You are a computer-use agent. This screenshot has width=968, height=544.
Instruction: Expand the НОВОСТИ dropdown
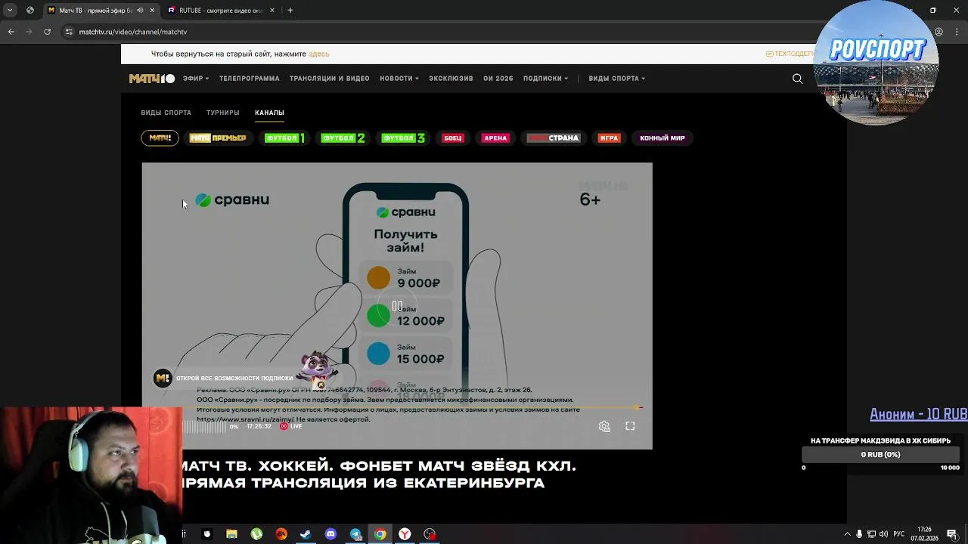coord(399,79)
